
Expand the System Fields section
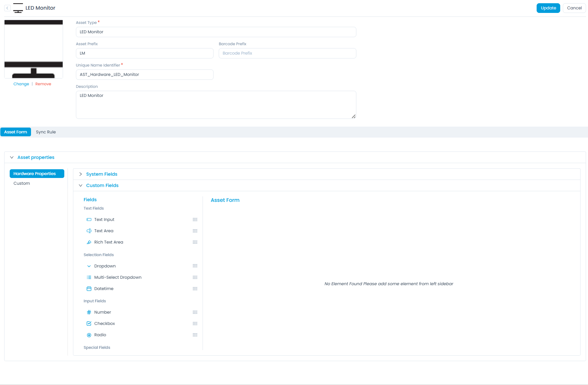pos(80,174)
